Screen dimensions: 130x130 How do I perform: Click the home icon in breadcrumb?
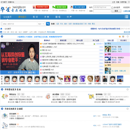pos(1,29)
